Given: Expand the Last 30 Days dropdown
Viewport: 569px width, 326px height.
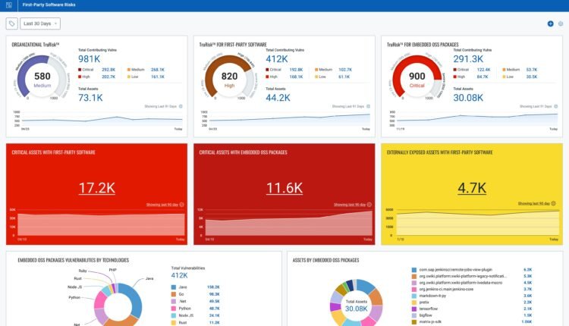Looking at the screenshot, I should [x=41, y=24].
